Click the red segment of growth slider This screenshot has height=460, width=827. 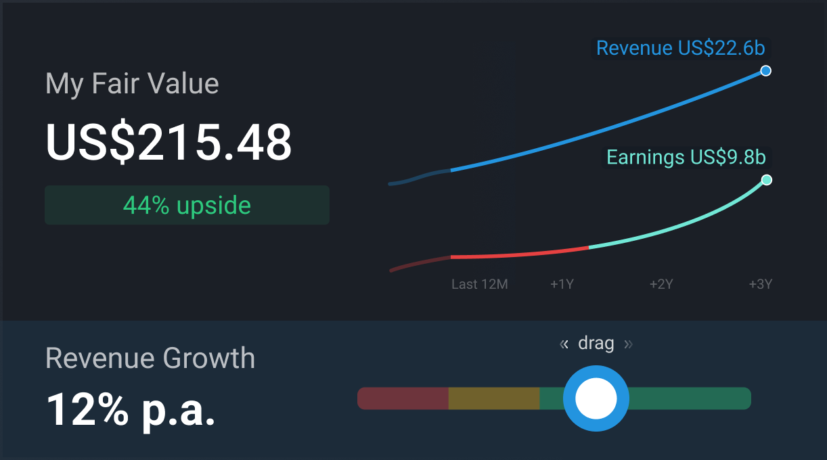click(403, 398)
